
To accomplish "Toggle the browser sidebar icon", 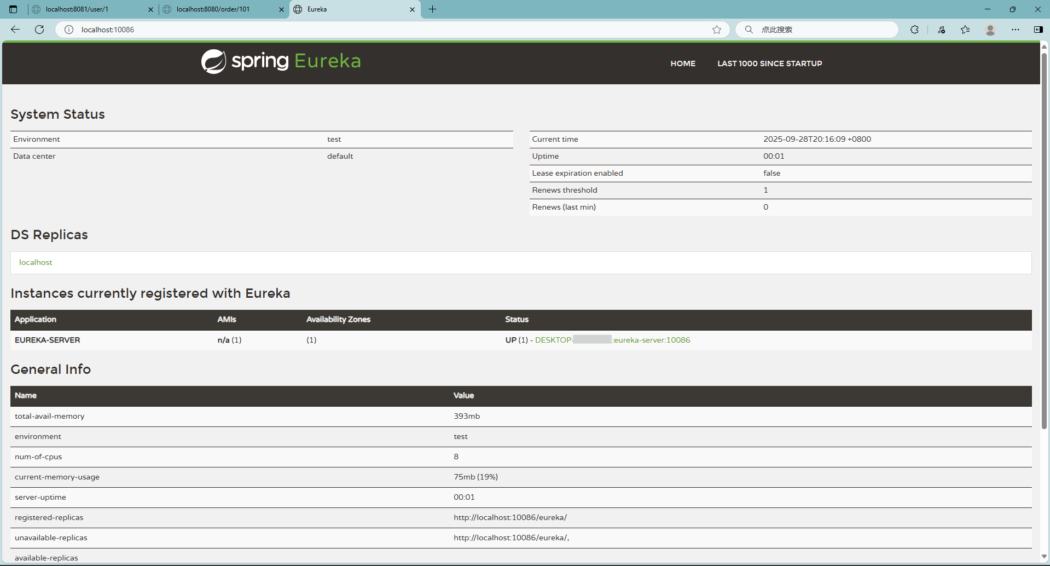I will 1038,30.
